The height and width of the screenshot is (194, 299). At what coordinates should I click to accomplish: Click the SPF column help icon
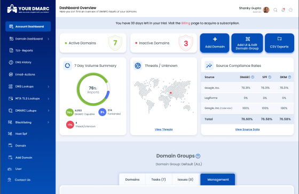point(270,77)
